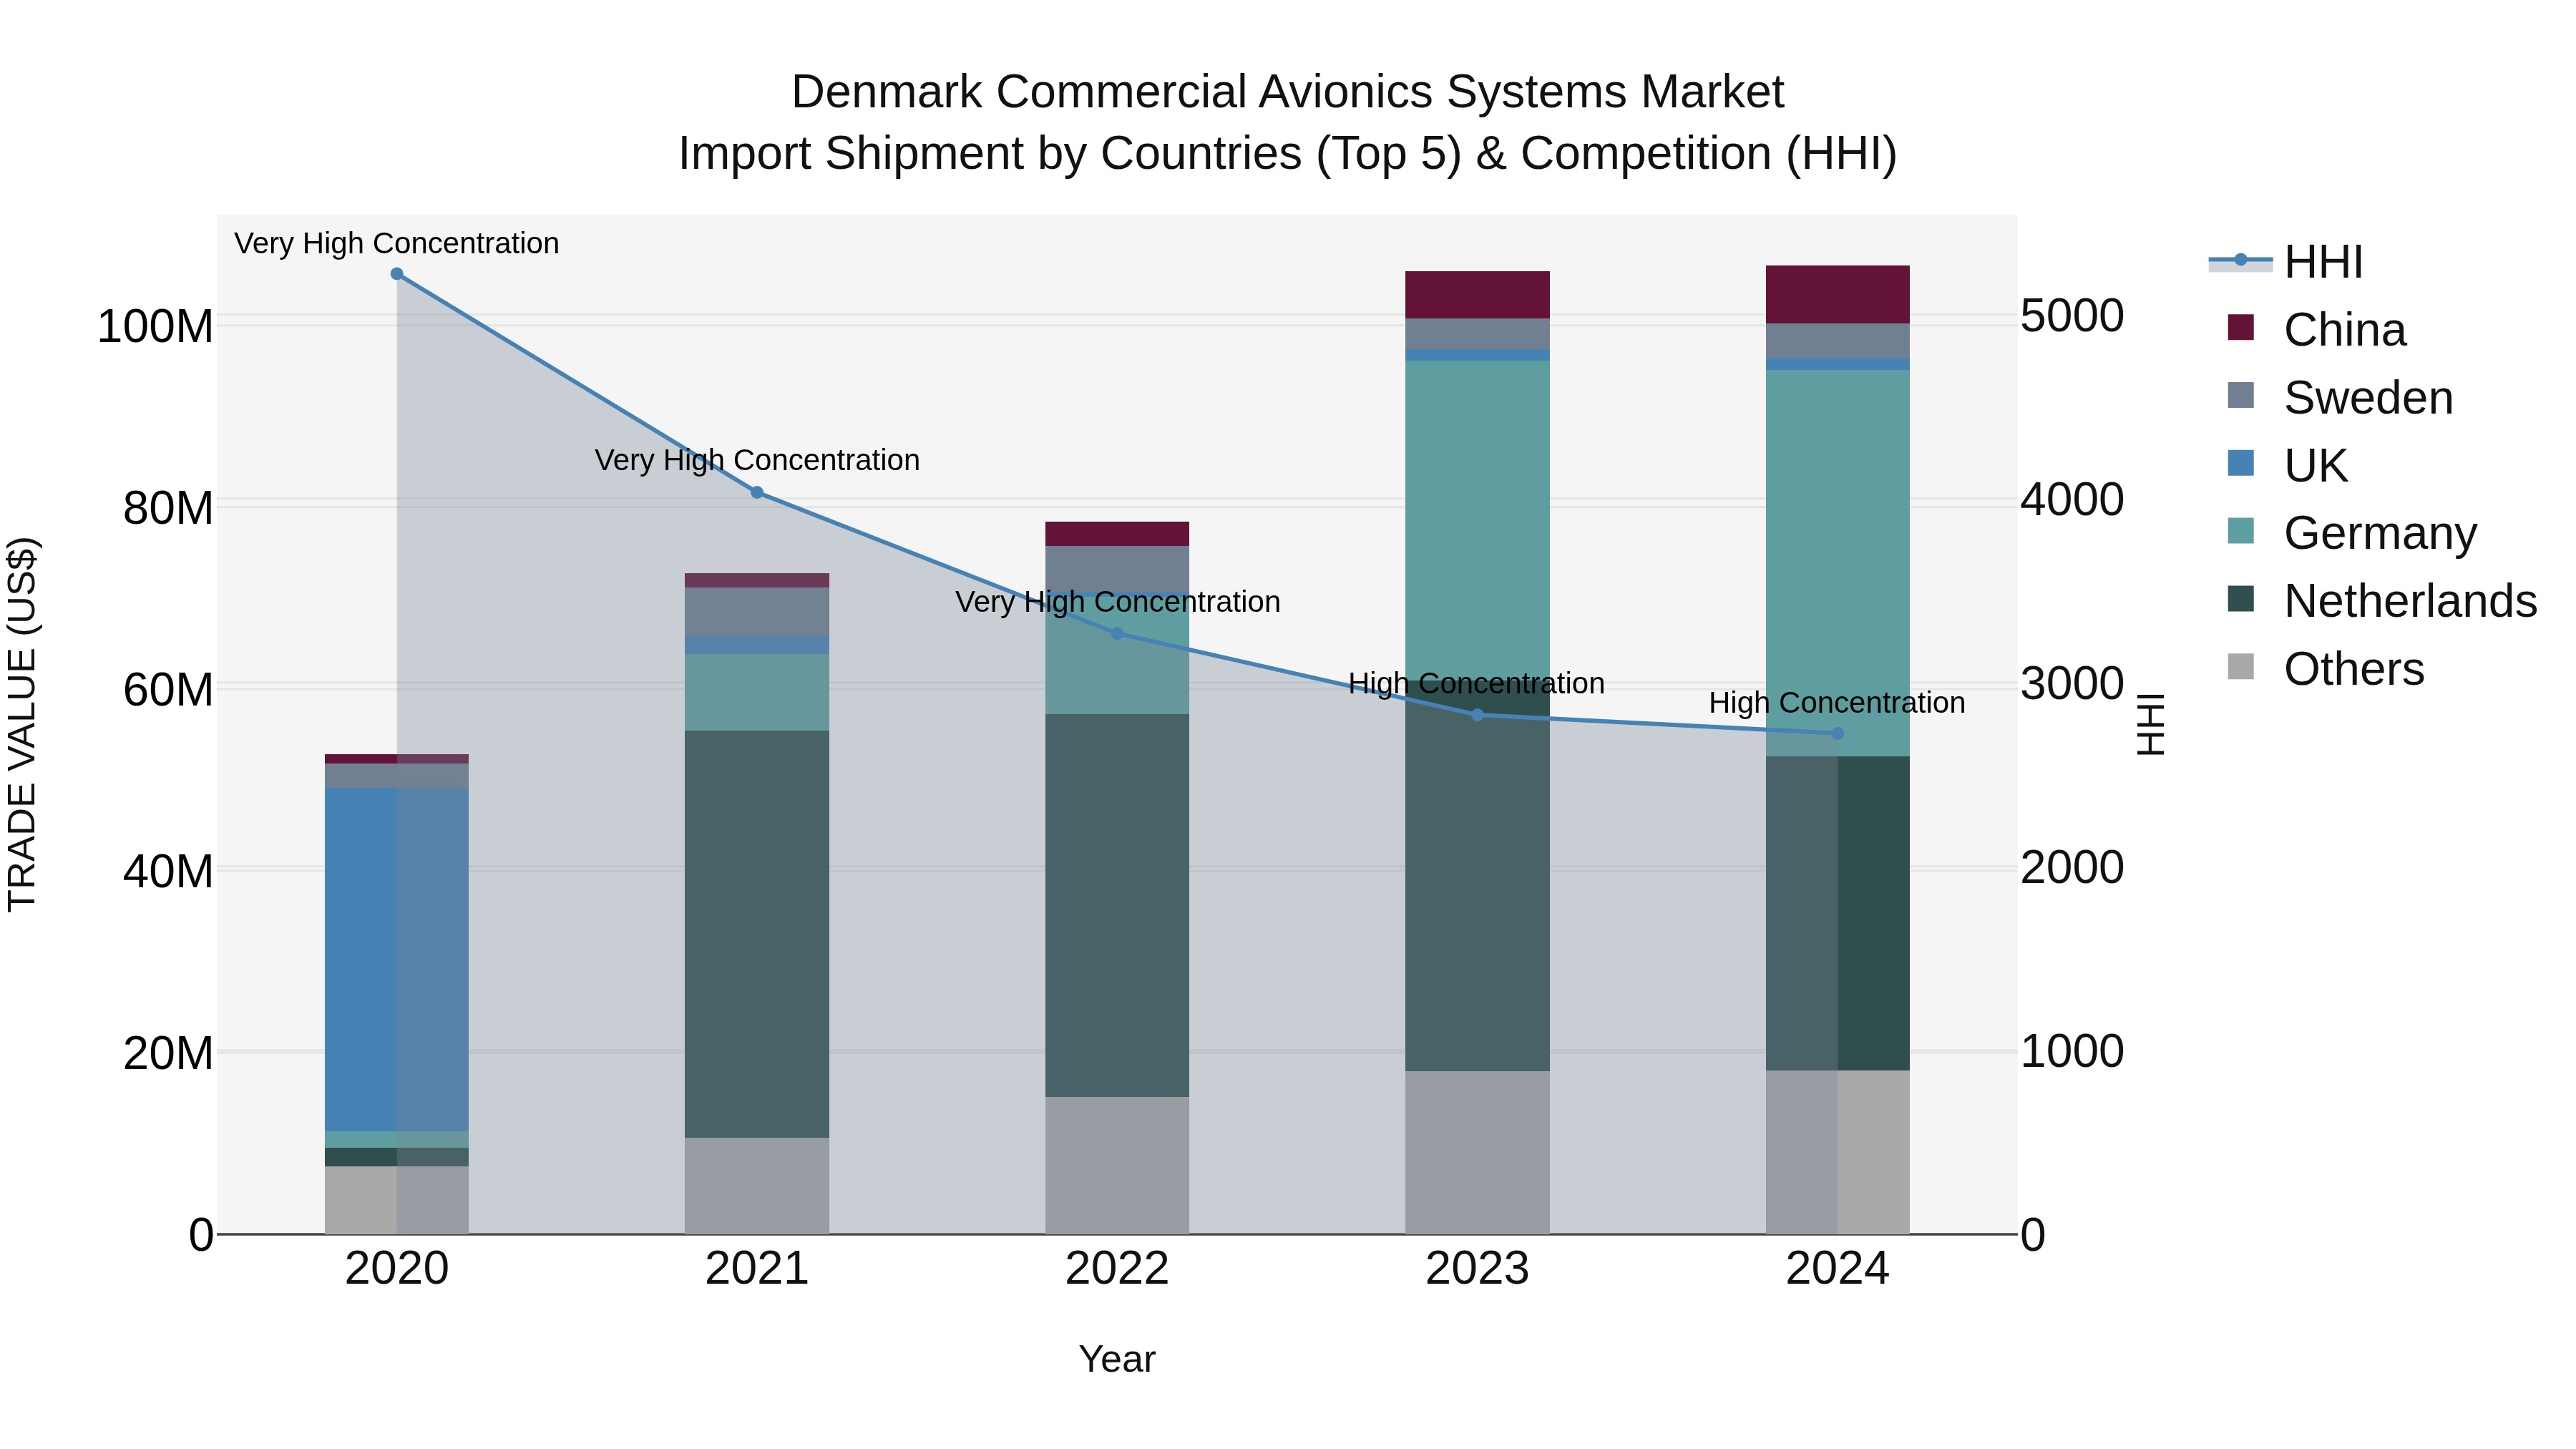Click the chart title Denmark Commercial Avionics Systems Market
This screenshot has height=1449, width=2576.
pyautogui.click(x=1287, y=92)
